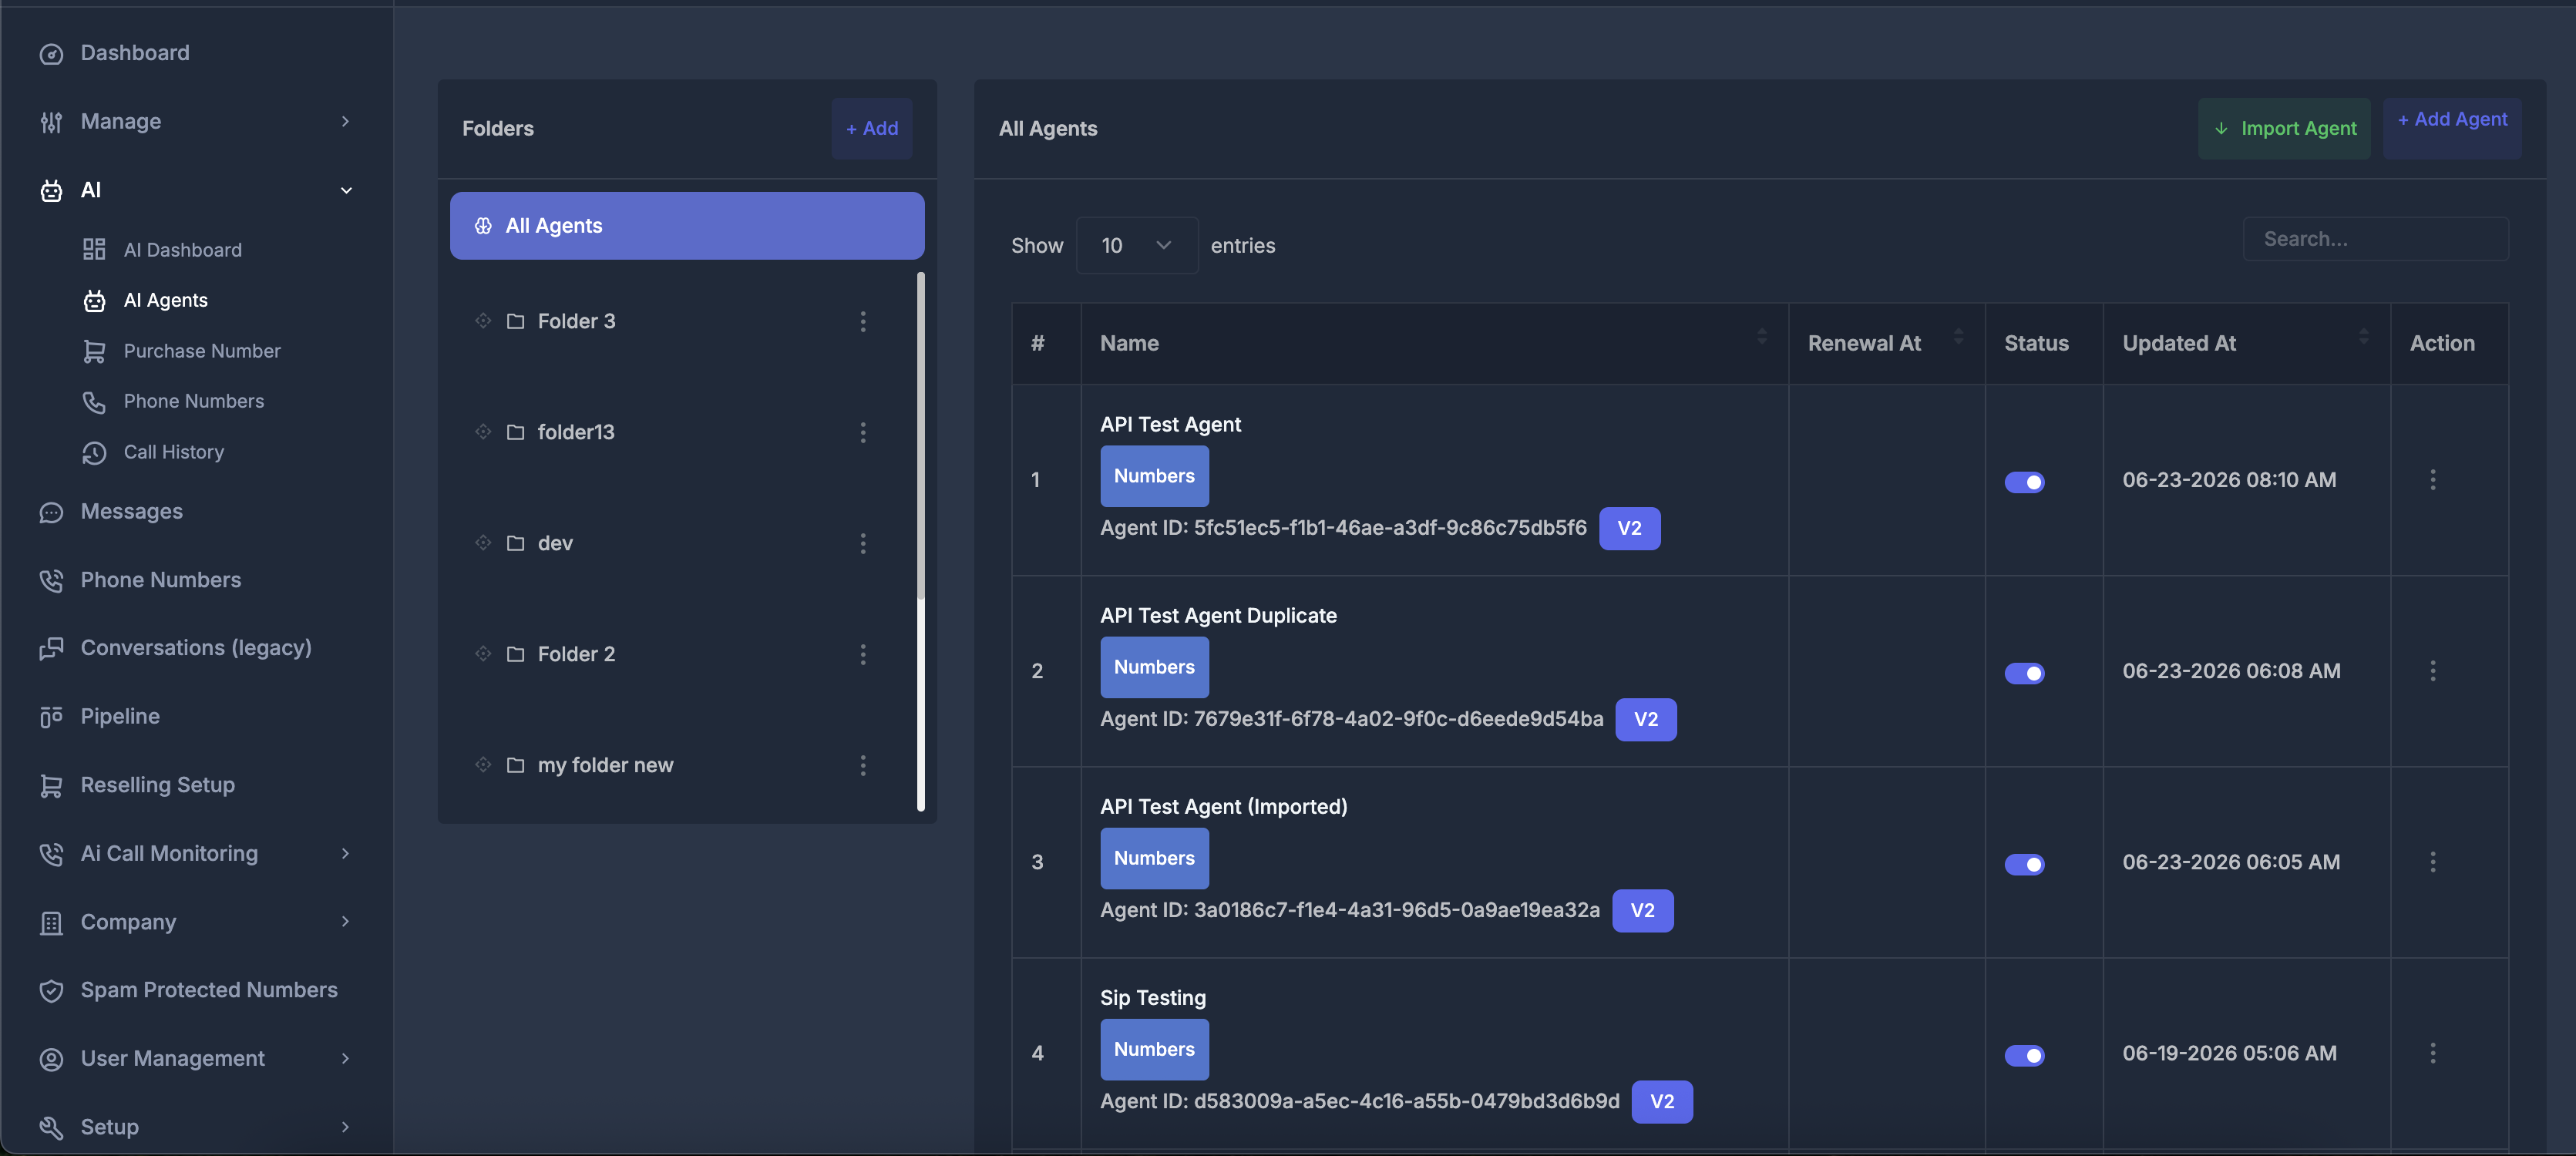Expand the Manage sidebar section
Image resolution: width=2576 pixels, height=1156 pixels.
point(196,121)
